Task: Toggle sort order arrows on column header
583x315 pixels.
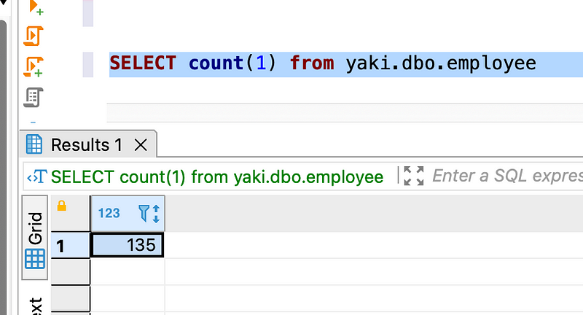Action: tap(156, 213)
